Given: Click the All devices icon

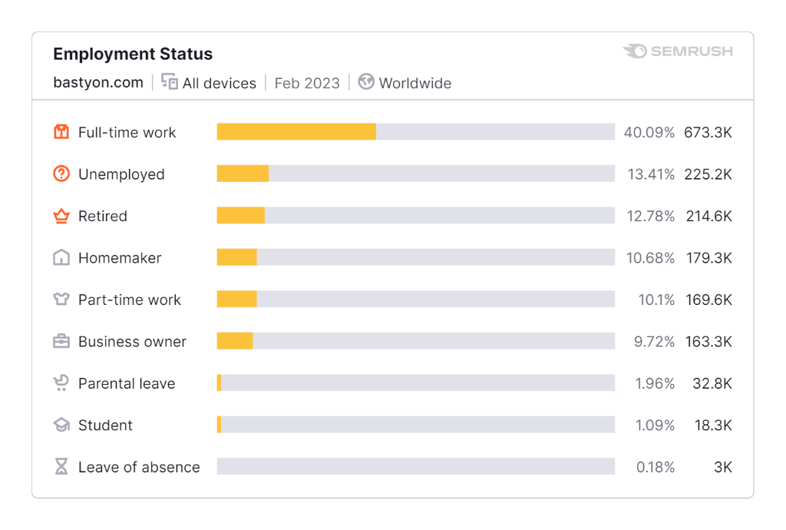Looking at the screenshot, I should (x=170, y=81).
